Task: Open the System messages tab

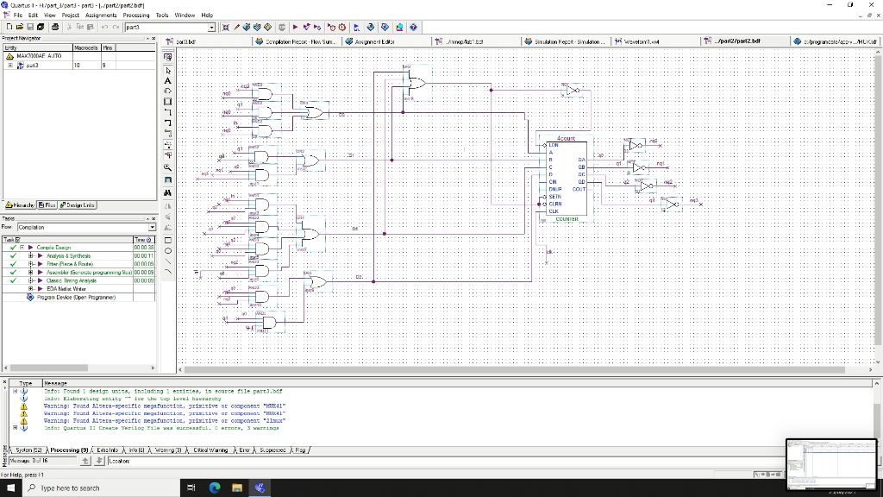Action: coord(28,450)
